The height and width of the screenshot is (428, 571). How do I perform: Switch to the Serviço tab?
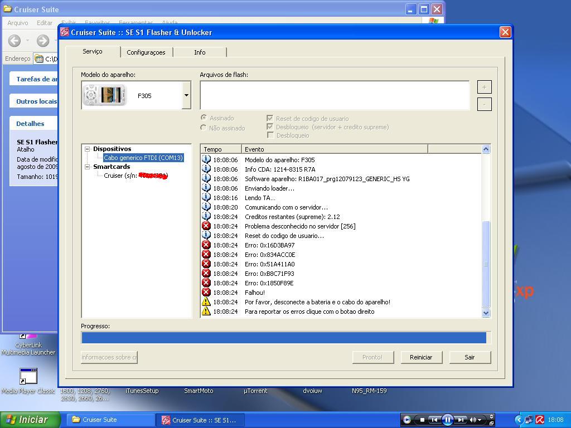point(93,51)
